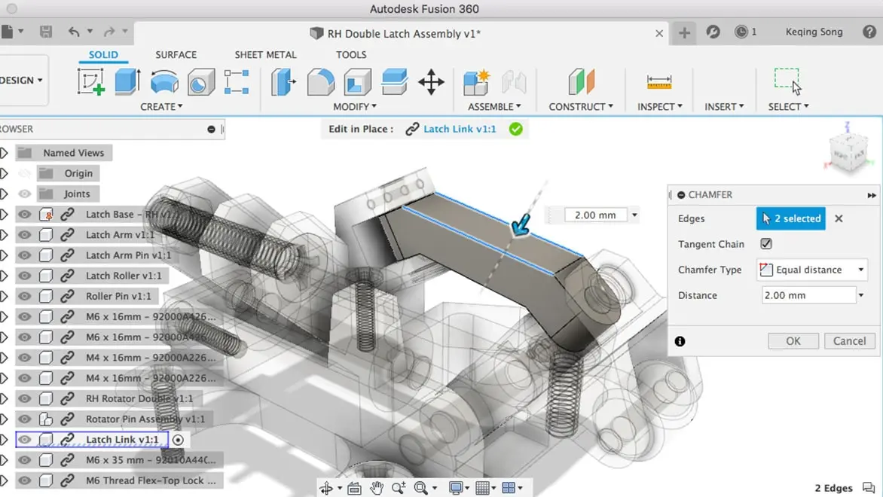Open the SELECT dropdown menu
The image size is (883, 497).
pos(788,106)
